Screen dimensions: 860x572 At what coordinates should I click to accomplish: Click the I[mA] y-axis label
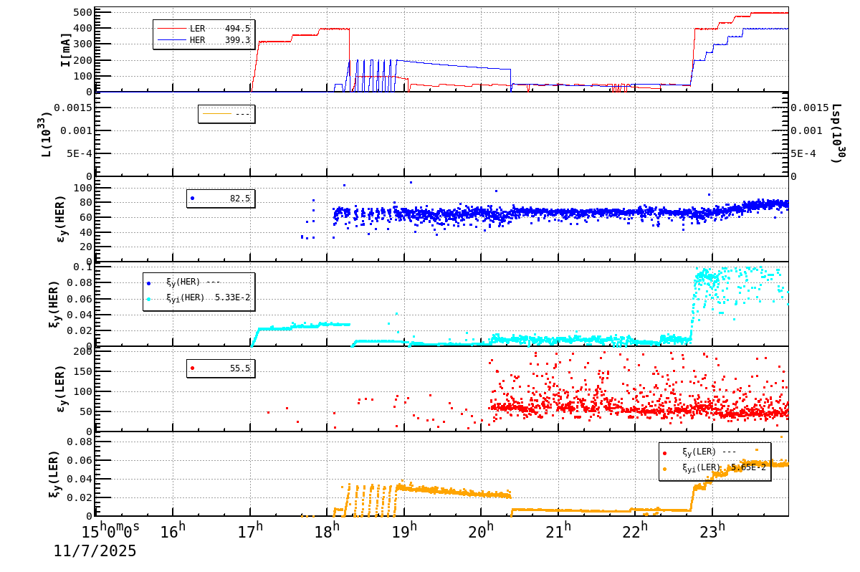coord(65,49)
